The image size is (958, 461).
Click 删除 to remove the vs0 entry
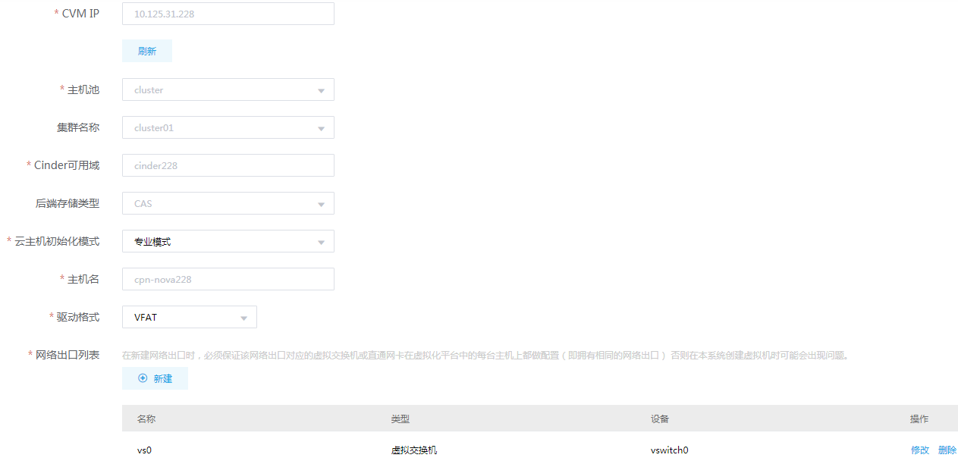coord(946,449)
